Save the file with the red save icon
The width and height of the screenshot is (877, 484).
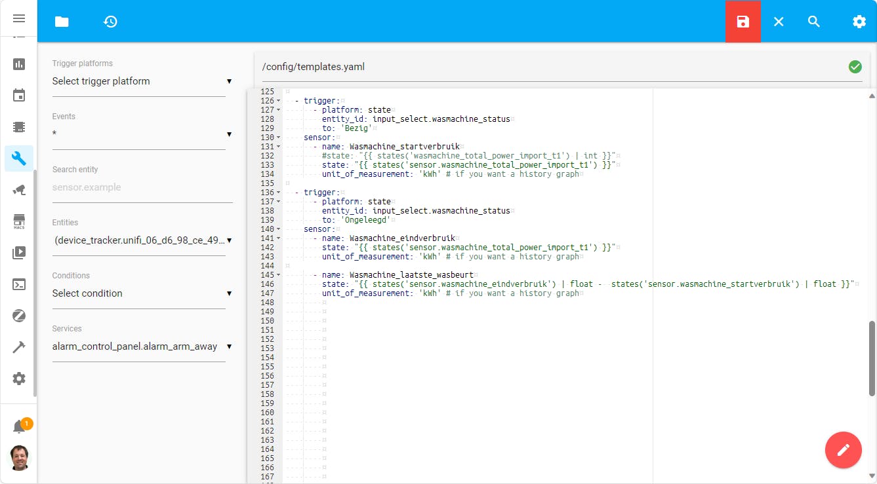[743, 22]
